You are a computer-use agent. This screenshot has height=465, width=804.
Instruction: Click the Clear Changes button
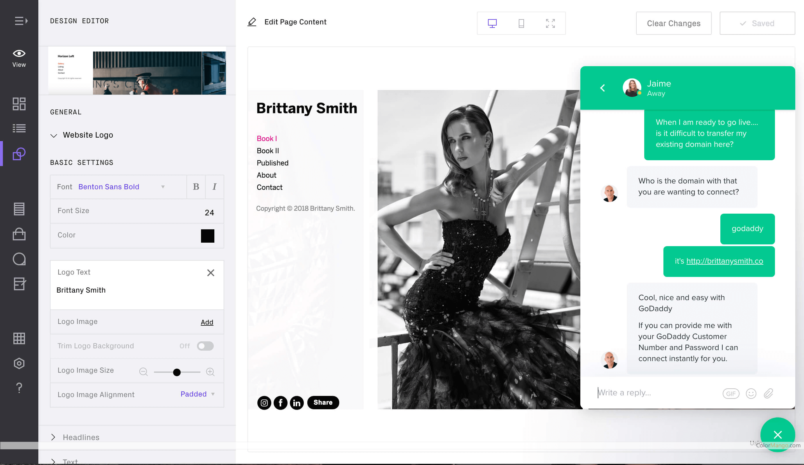coord(673,23)
